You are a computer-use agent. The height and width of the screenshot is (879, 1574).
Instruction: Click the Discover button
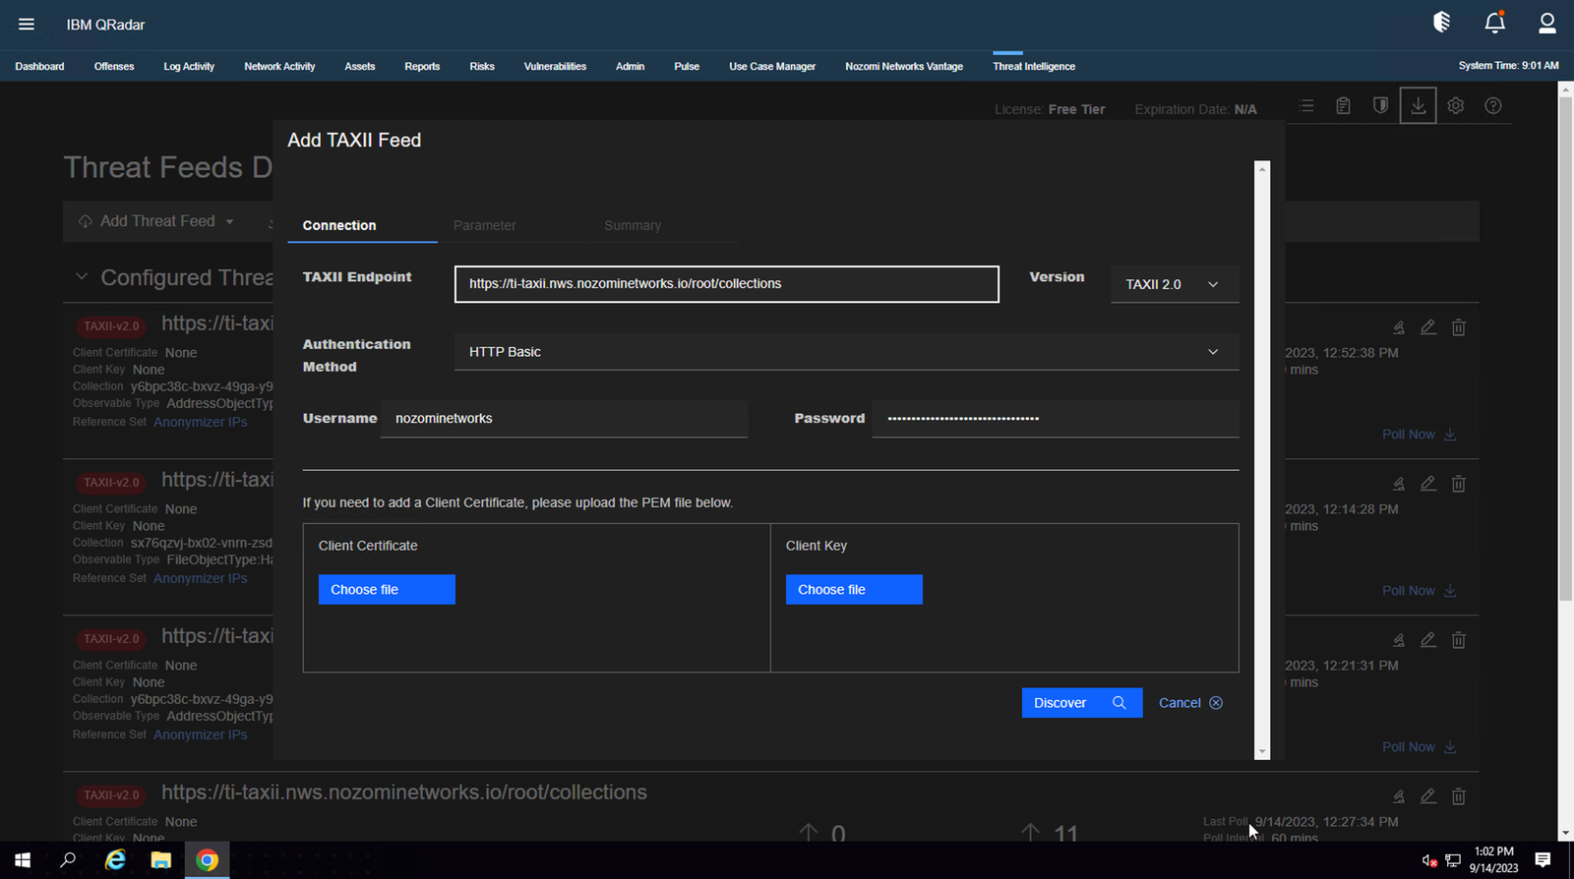click(1082, 703)
